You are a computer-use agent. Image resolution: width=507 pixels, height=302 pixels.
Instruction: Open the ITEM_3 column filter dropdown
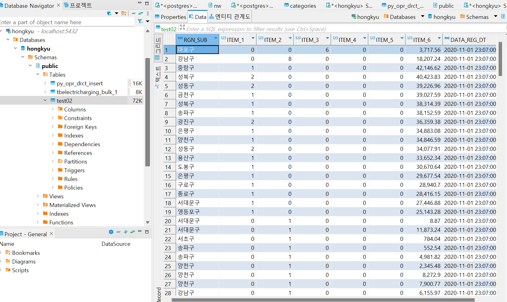328,38
